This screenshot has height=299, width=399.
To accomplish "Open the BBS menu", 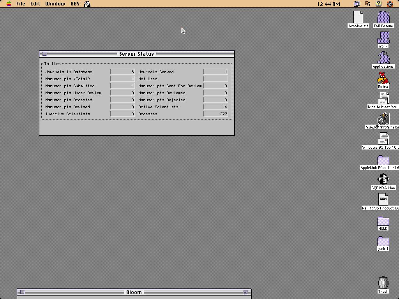I will pos(75,4).
